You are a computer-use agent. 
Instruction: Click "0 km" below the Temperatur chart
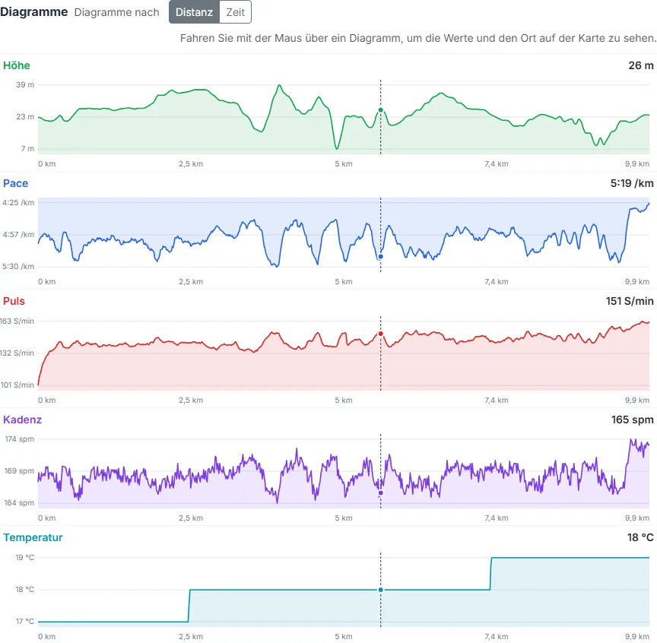[x=46, y=636]
